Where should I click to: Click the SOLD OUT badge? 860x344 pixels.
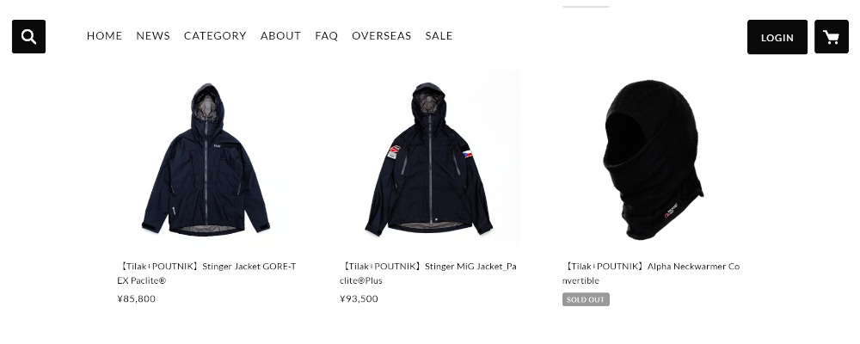click(586, 299)
